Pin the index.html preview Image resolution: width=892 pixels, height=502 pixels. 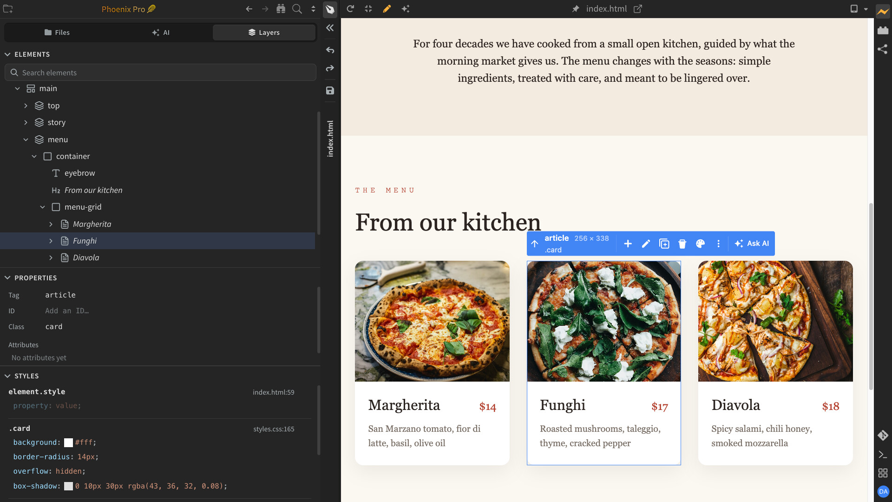pos(576,9)
